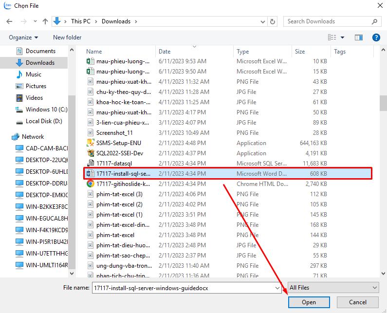The height and width of the screenshot is (313, 387).
Task: Expand address bar history dropdown
Action: [x=263, y=22]
